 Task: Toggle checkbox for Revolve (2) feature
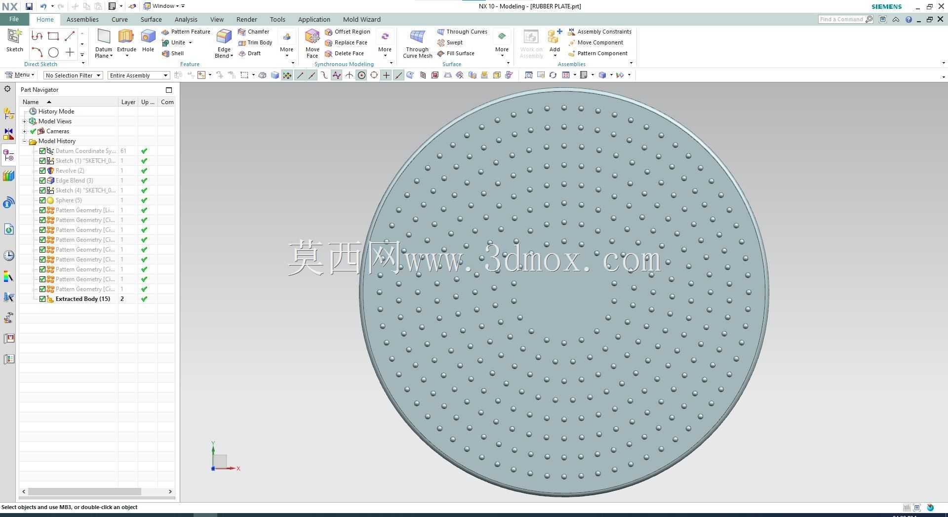42,171
